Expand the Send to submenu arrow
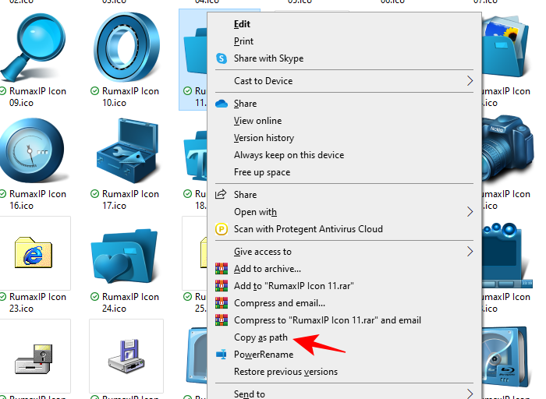The width and height of the screenshot is (546, 399). click(x=470, y=394)
